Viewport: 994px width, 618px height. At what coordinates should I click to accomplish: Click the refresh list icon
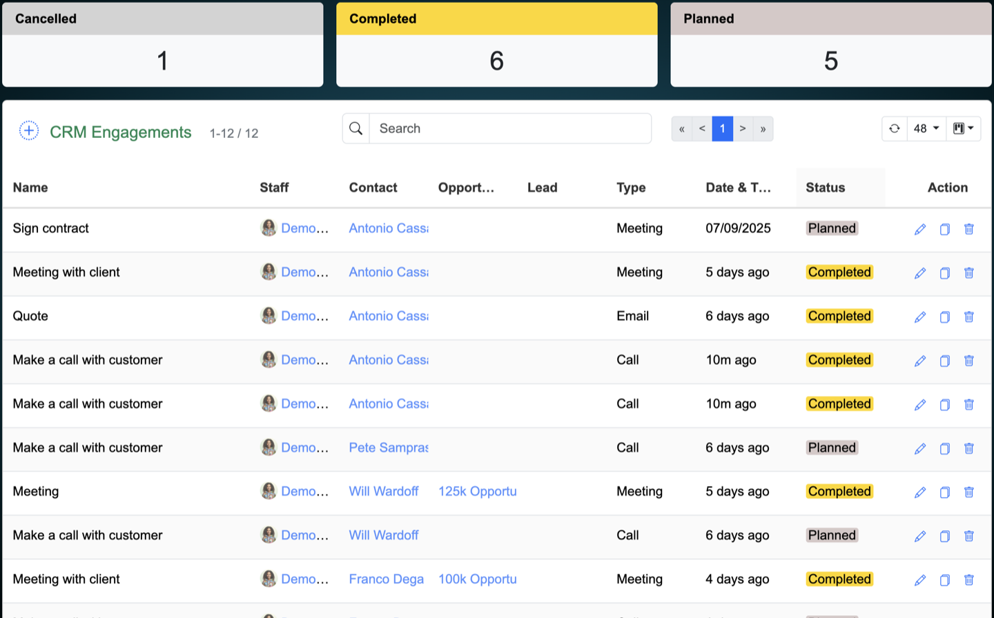click(895, 129)
